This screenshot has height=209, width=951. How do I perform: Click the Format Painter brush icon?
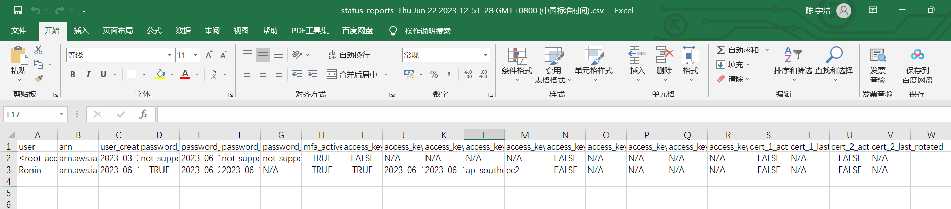(x=38, y=79)
